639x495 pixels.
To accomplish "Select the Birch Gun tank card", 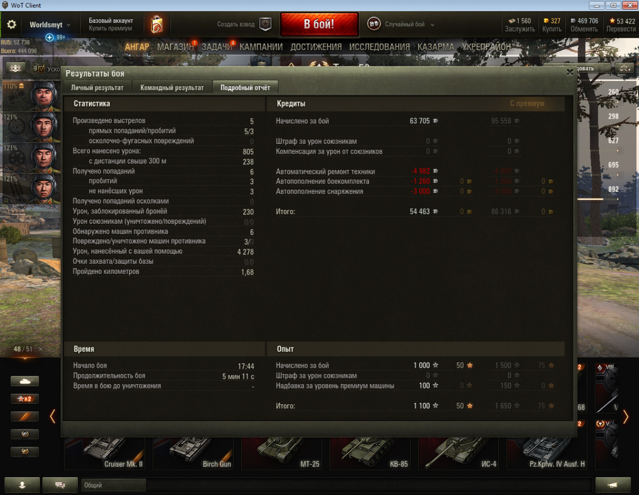I will coord(193,453).
